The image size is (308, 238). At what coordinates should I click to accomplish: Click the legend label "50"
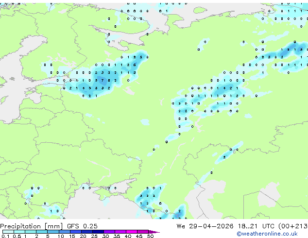150,236
